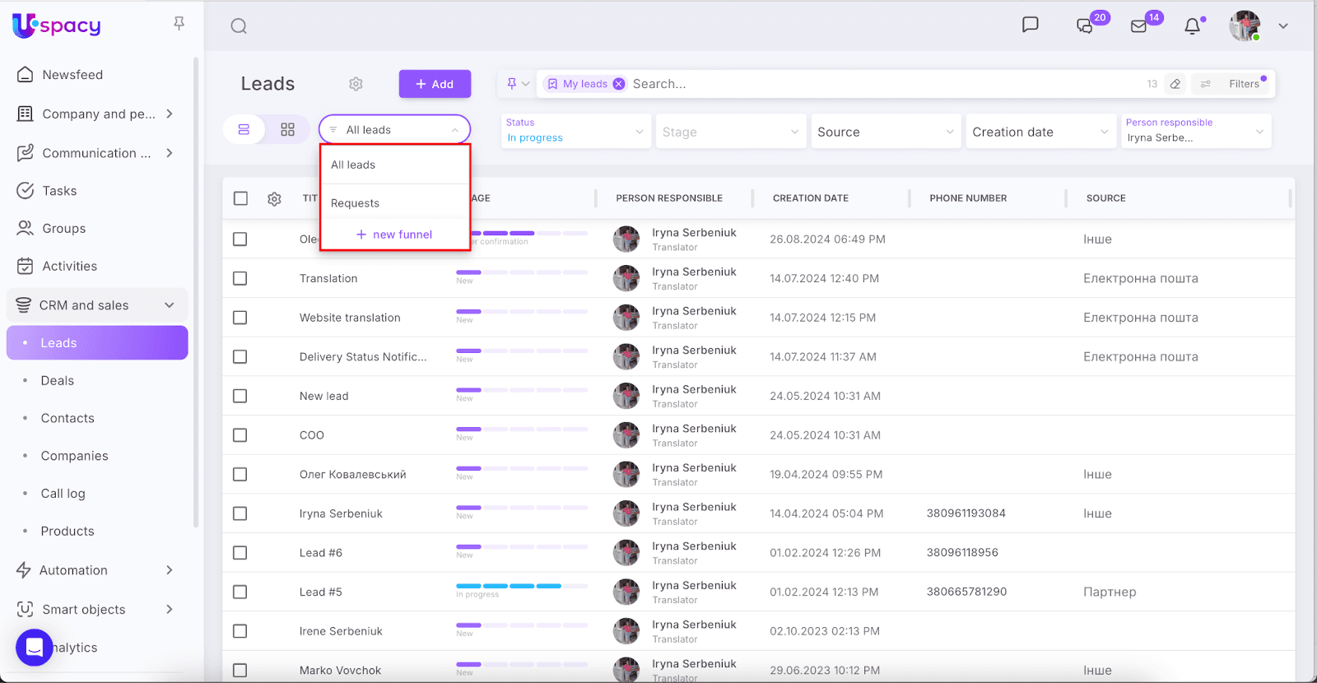1317x683 pixels.
Task: Open the mail icon with 14 badge
Action: [1139, 26]
